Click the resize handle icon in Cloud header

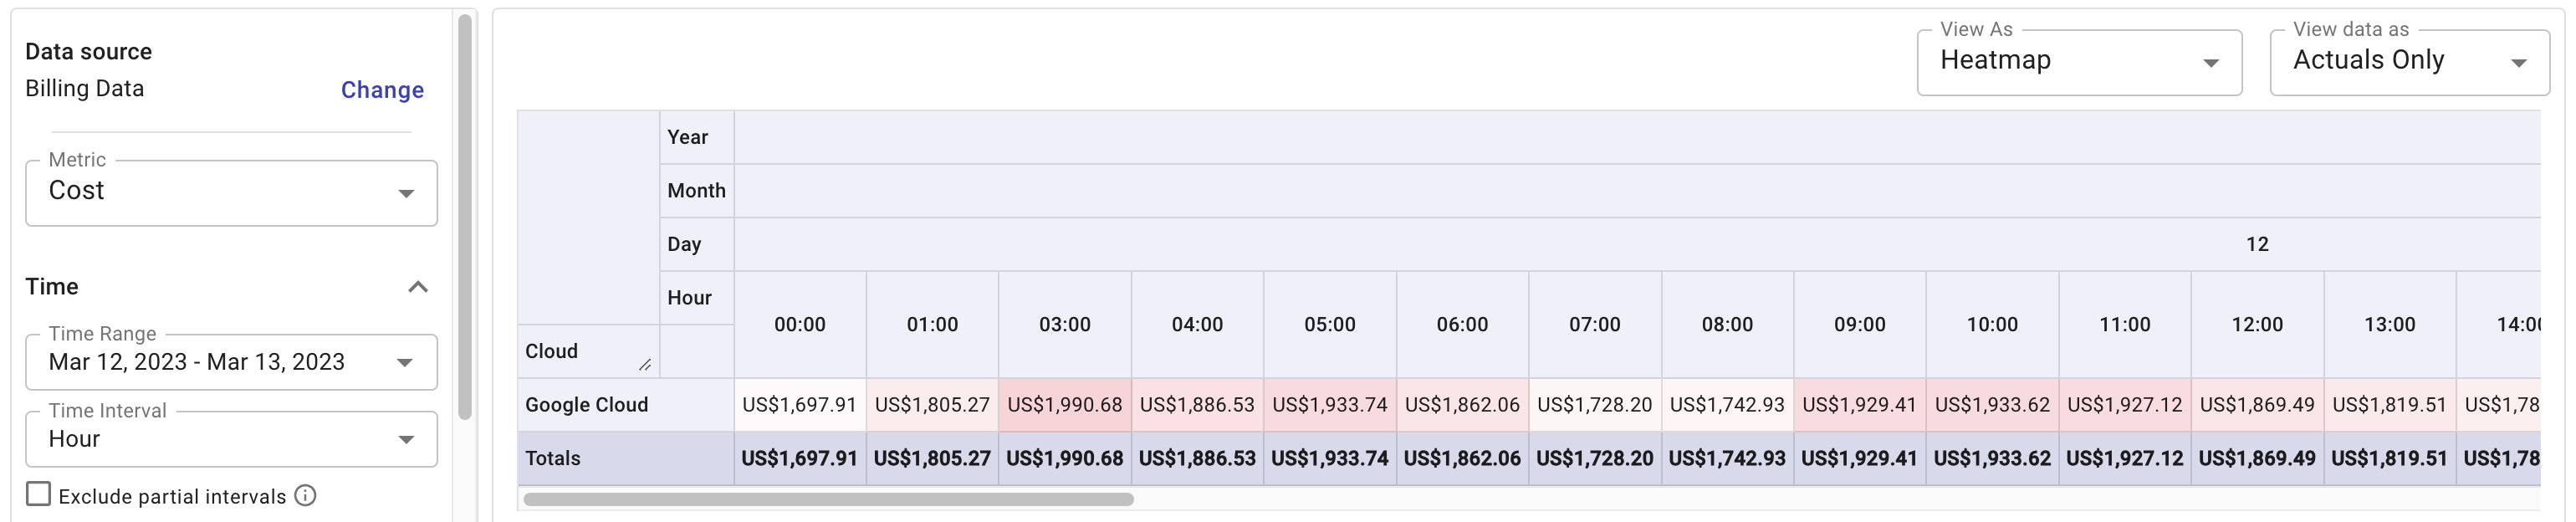click(x=645, y=365)
